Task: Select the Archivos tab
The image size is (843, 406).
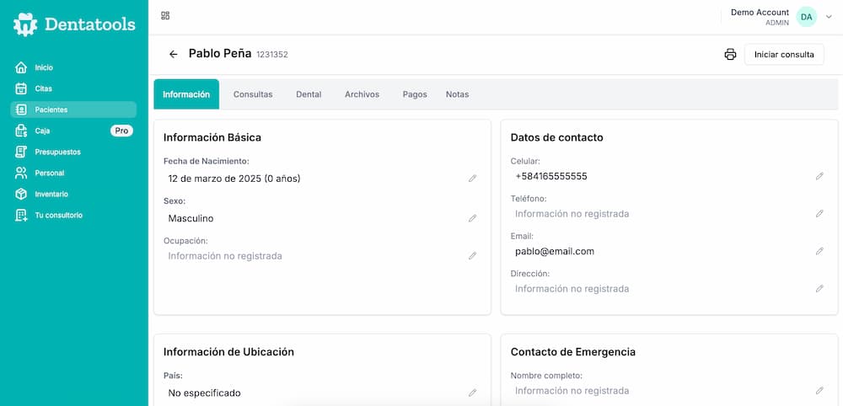Action: (x=362, y=94)
